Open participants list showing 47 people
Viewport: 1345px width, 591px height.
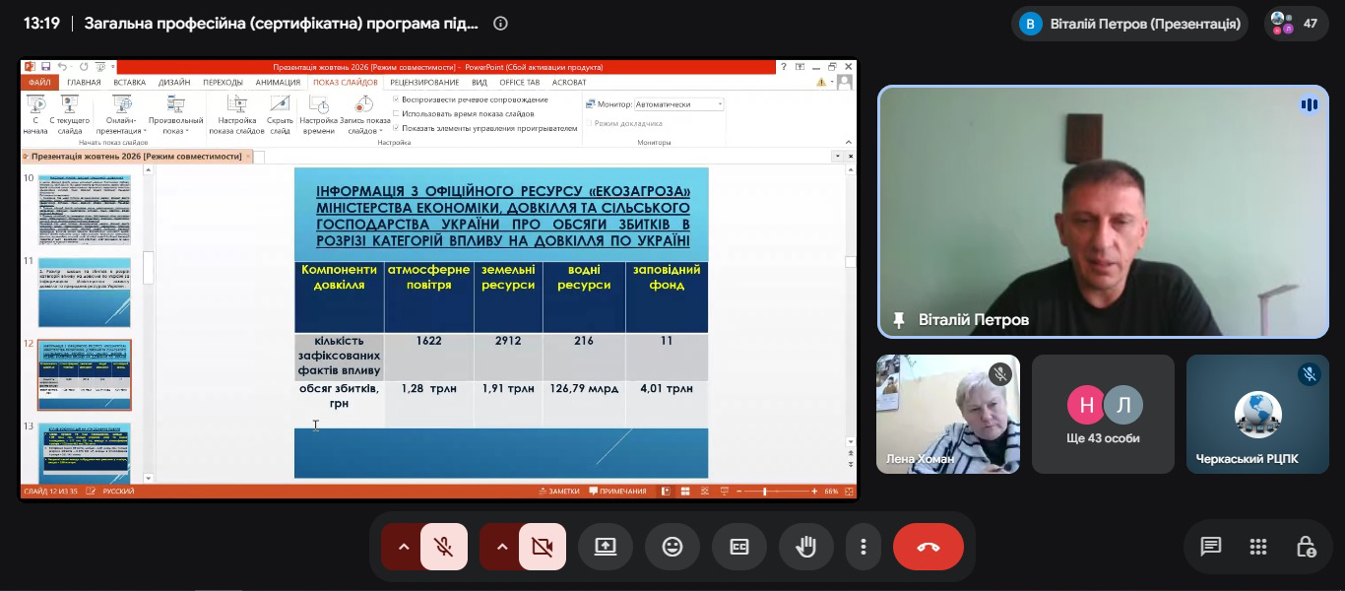coord(1297,24)
